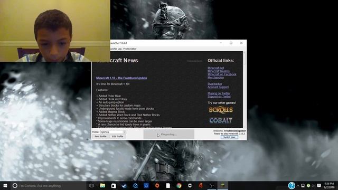Open the Bug tracker link
Viewport: 338px width, 190px height.
tap(215, 84)
